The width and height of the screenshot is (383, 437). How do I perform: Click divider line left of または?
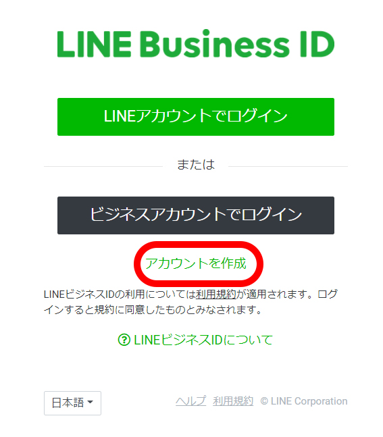click(x=103, y=166)
